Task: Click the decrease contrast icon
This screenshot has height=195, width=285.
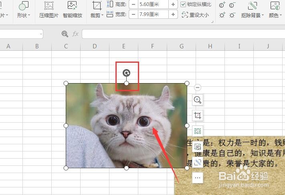Action: [232, 5]
